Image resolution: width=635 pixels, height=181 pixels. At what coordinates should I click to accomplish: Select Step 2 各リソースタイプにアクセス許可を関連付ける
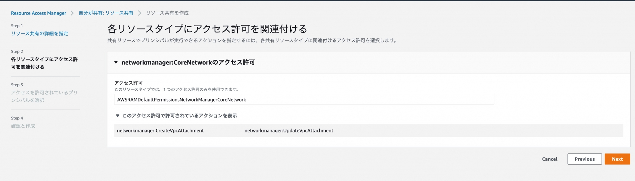point(44,63)
